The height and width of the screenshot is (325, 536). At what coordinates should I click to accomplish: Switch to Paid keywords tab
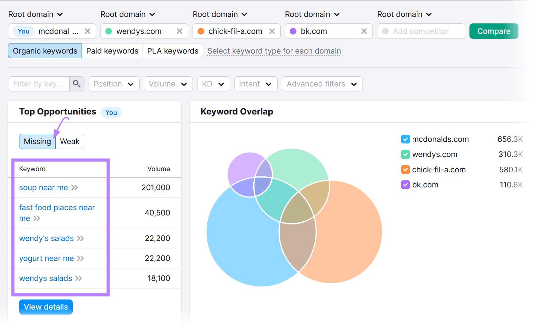112,51
